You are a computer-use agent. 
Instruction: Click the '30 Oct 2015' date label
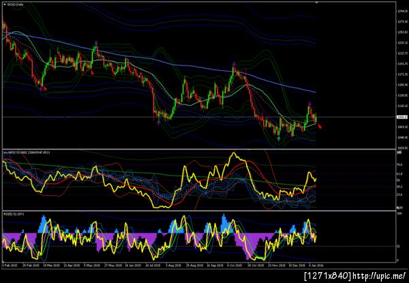[256, 265]
